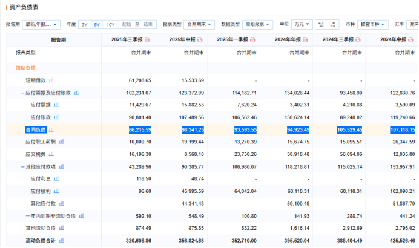Collapse the 其他应付款项 row group
Viewport: 419px width, 248px height.
22,166
